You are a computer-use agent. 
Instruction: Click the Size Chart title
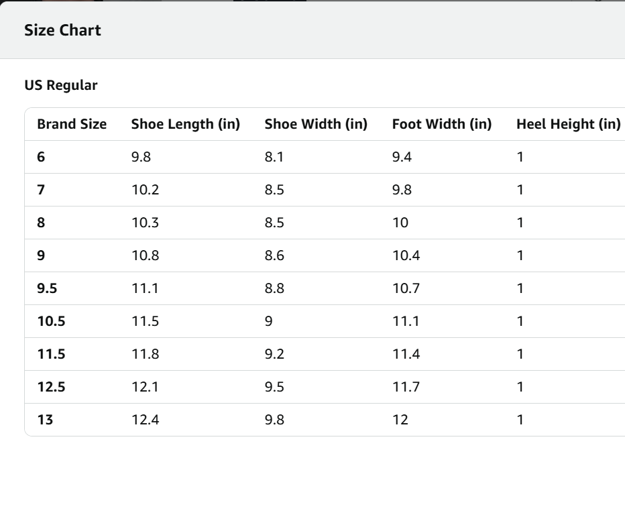[x=62, y=30]
